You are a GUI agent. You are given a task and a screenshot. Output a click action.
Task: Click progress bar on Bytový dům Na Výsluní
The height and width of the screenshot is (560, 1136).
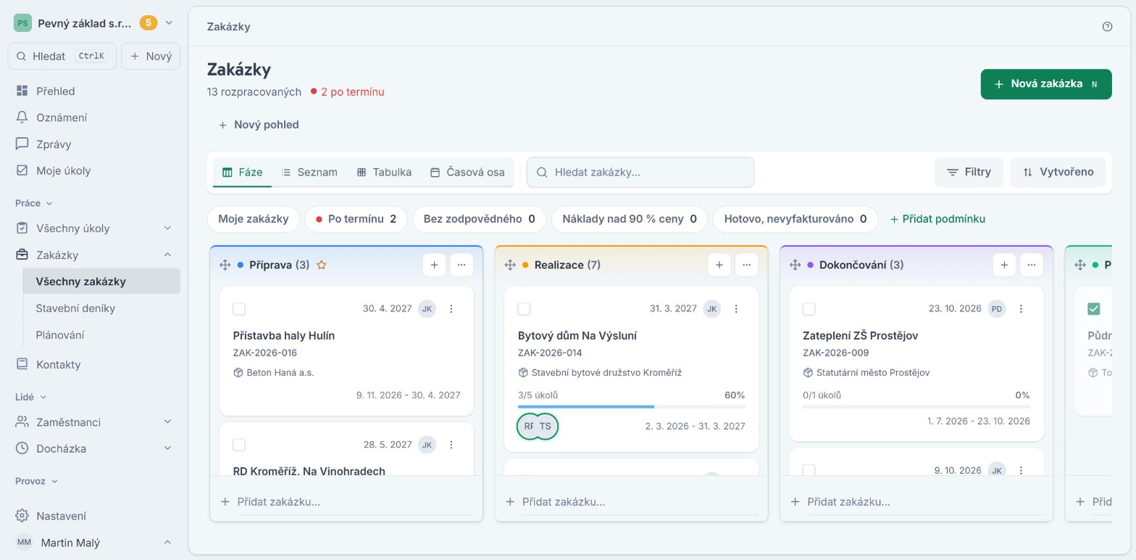(x=631, y=407)
